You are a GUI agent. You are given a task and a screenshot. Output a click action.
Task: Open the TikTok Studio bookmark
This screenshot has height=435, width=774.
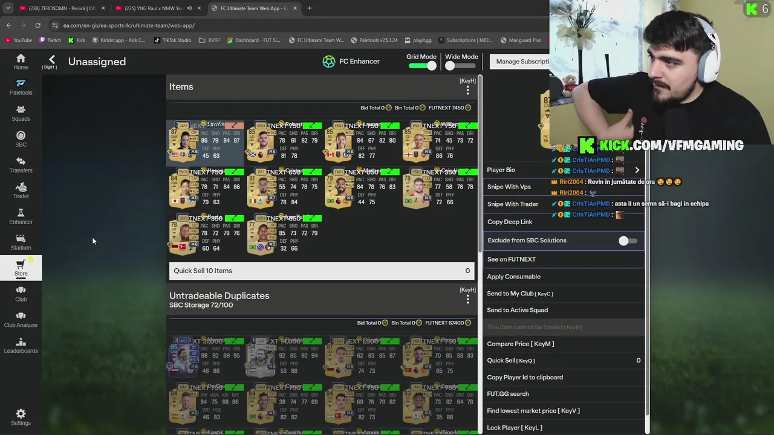point(172,40)
